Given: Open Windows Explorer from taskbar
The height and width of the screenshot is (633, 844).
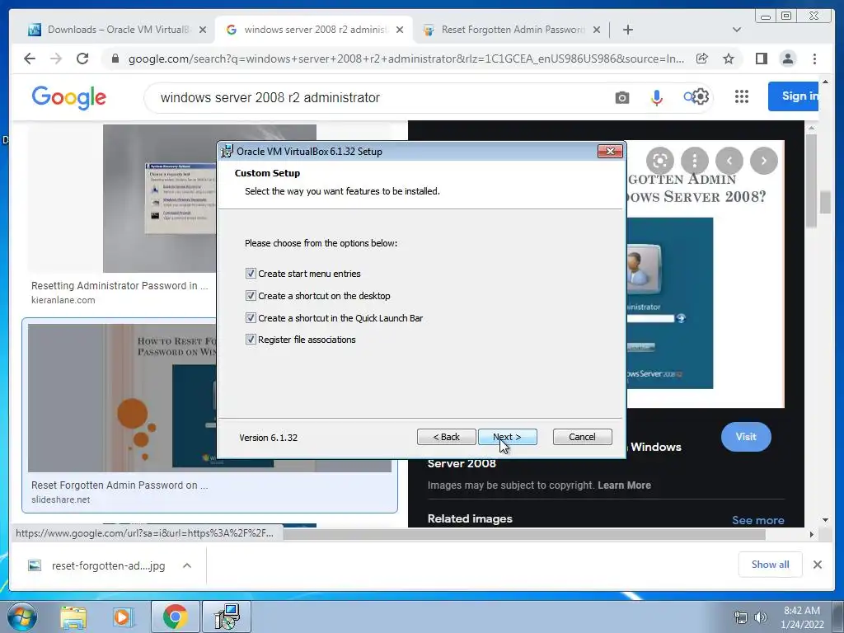Looking at the screenshot, I should click(73, 617).
